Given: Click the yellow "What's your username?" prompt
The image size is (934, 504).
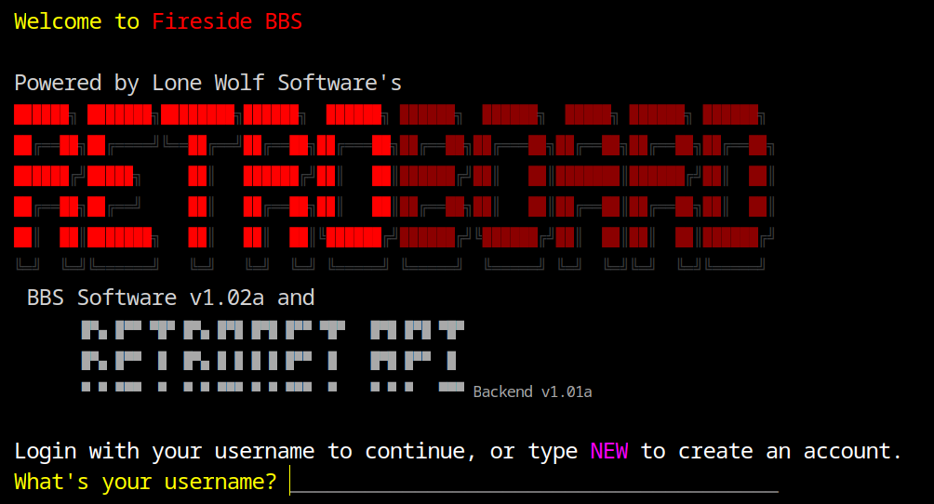Looking at the screenshot, I should tap(145, 482).
